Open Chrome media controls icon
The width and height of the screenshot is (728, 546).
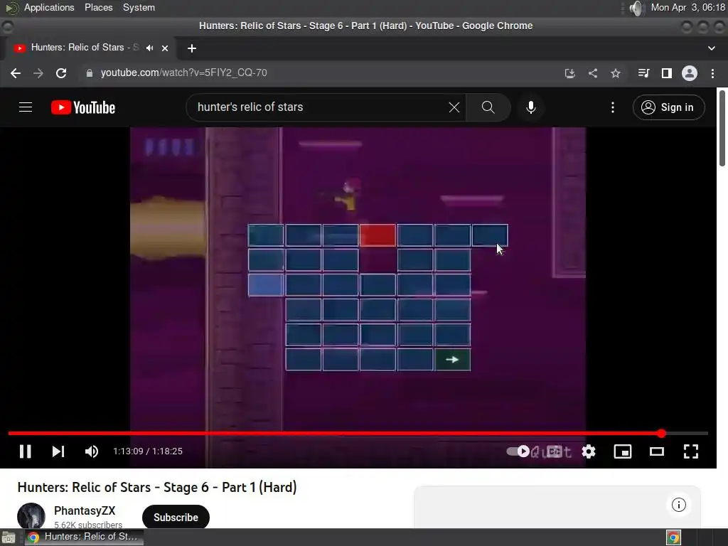(643, 73)
